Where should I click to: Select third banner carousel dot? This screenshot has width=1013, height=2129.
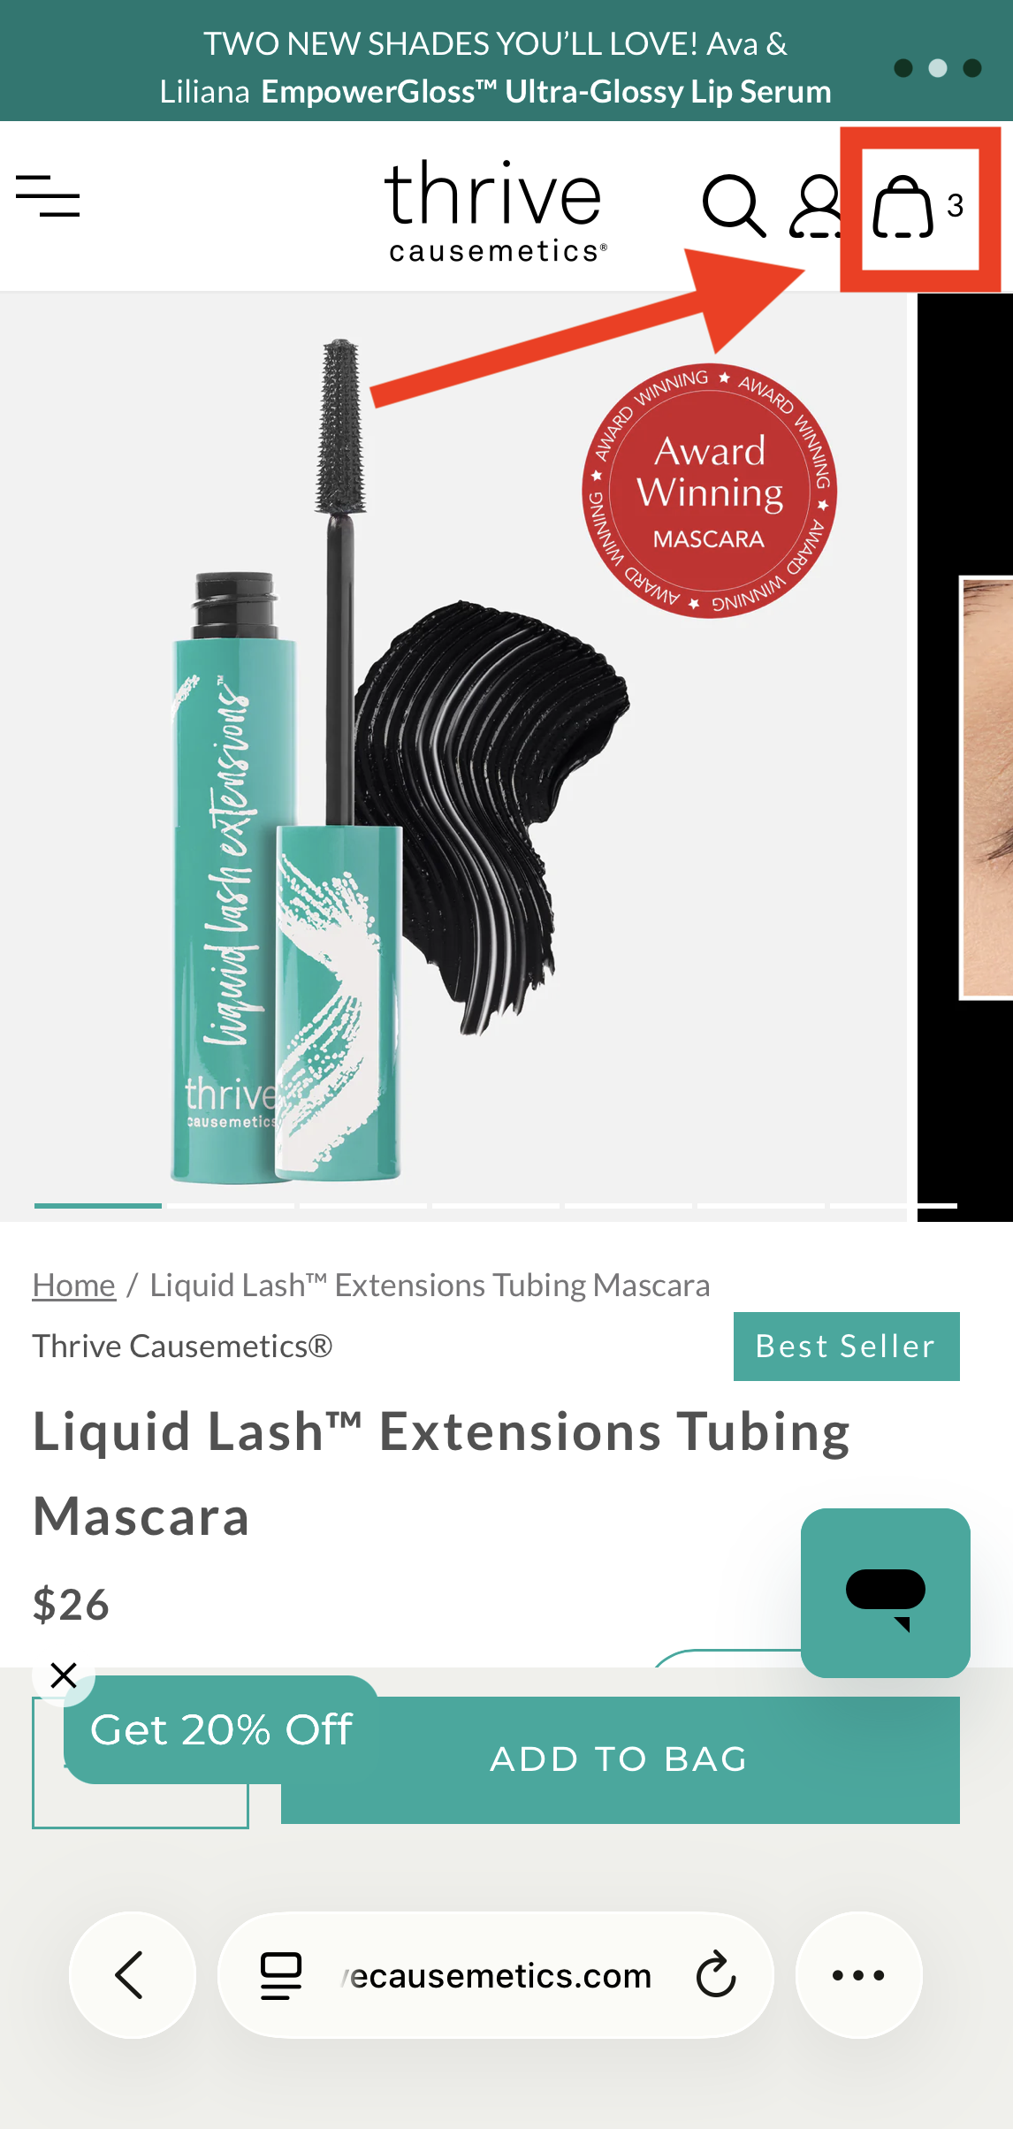coord(972,68)
